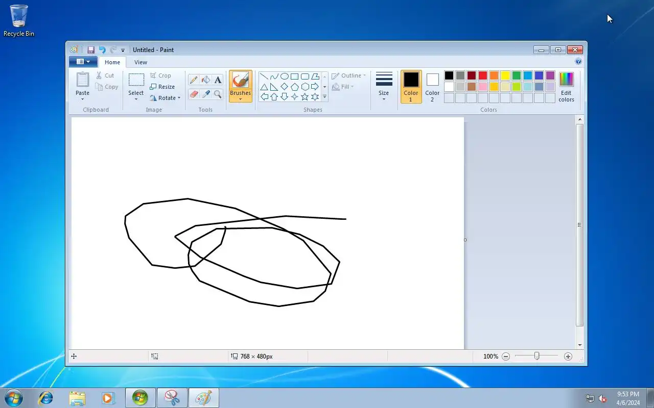Viewport: 654px width, 408px height.
Task: Pick the red color swatch
Action: point(483,75)
